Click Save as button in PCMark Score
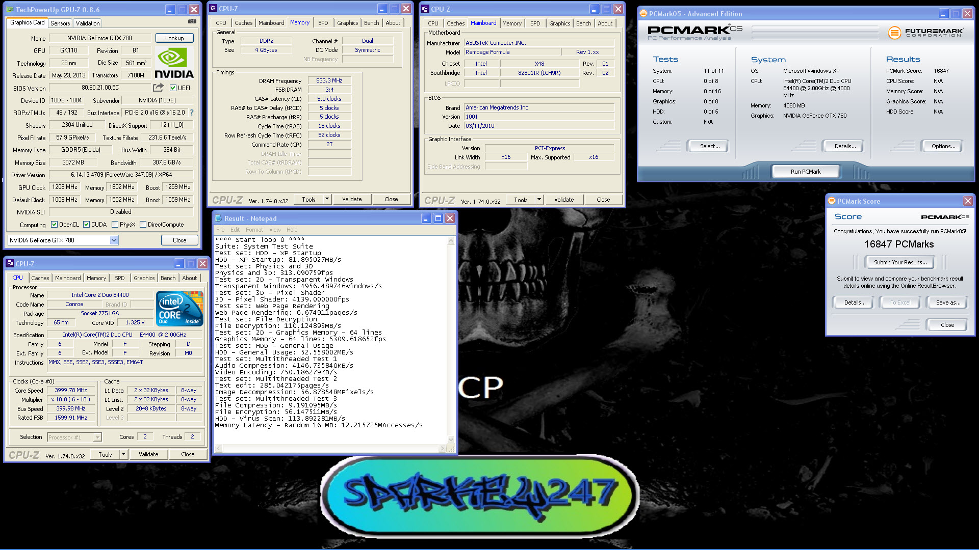The height and width of the screenshot is (550, 979). (948, 302)
